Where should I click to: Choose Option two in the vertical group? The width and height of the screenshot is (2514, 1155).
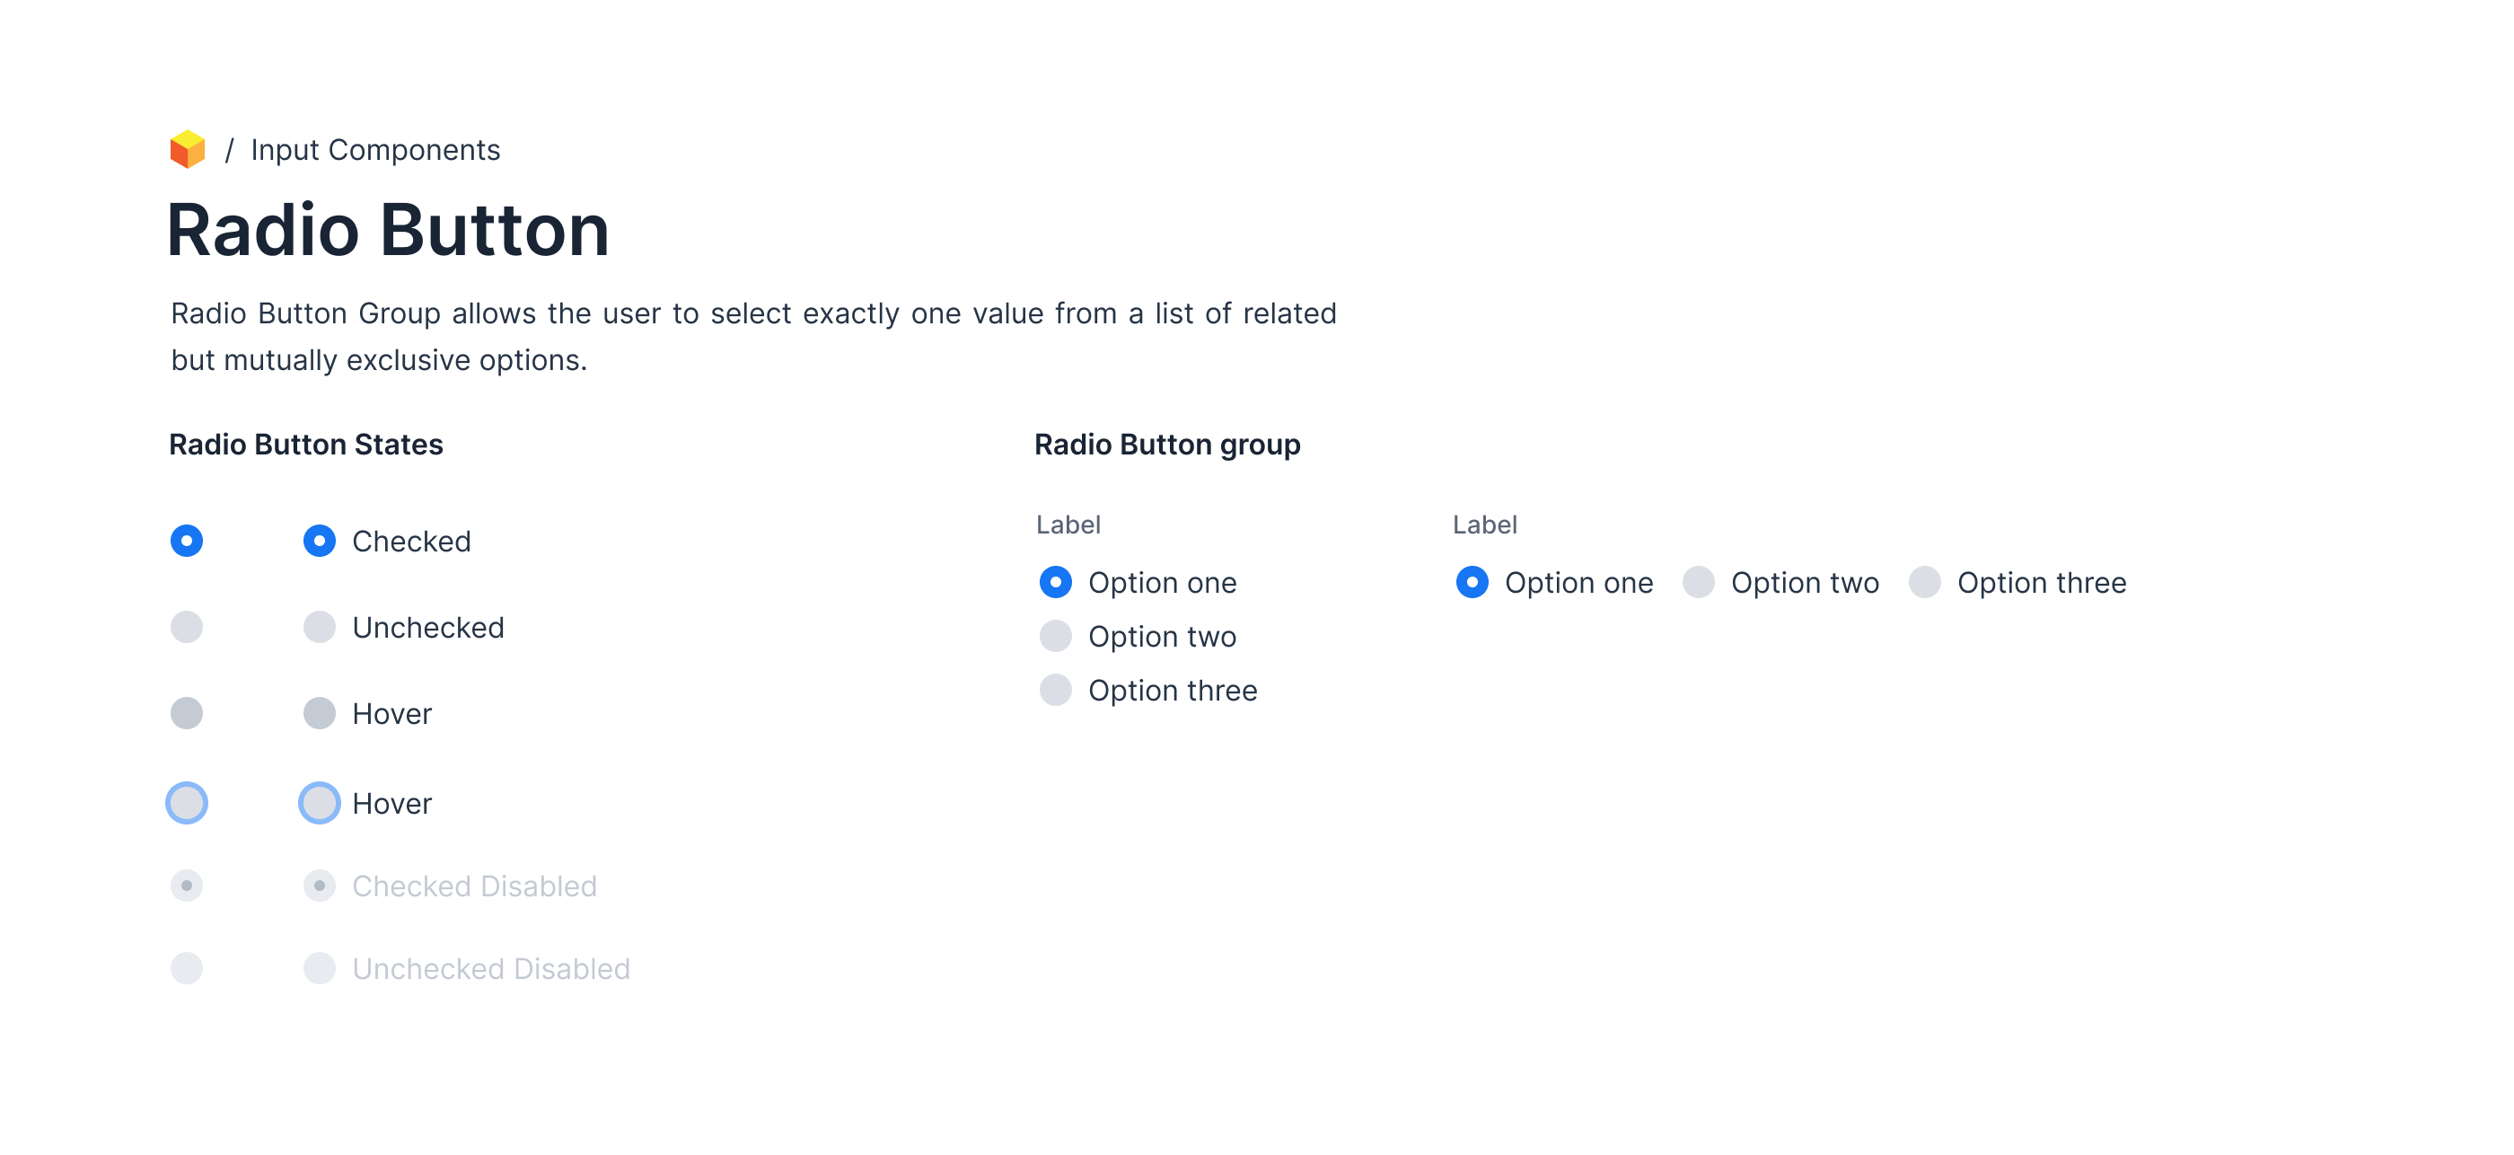1055,637
